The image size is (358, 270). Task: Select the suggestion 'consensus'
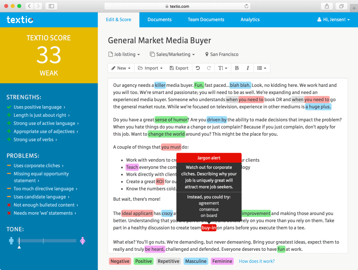click(x=209, y=209)
